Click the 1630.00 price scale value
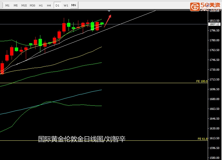This screenshot has width=222, height=160. click(x=214, y=128)
